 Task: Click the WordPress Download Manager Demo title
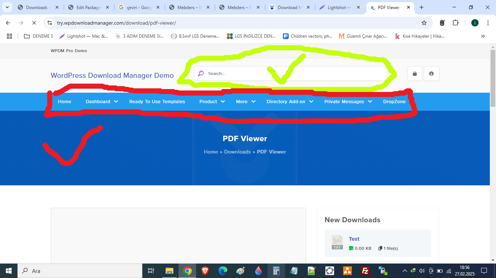click(112, 75)
